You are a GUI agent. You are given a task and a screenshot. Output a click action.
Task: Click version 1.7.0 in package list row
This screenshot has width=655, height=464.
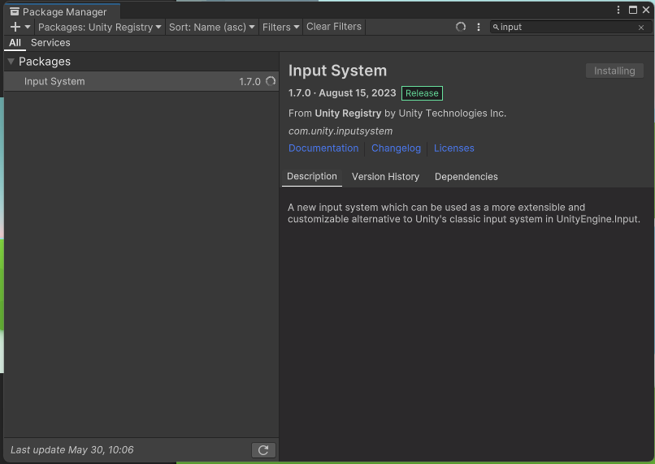249,82
